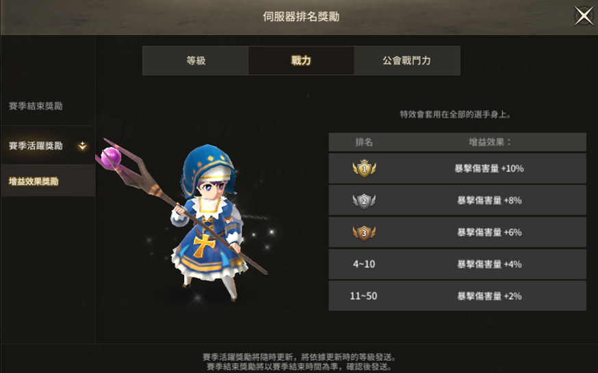Click the 暴擊傷害量 +6% reward row
This screenshot has width=598, height=373.
pos(457,232)
